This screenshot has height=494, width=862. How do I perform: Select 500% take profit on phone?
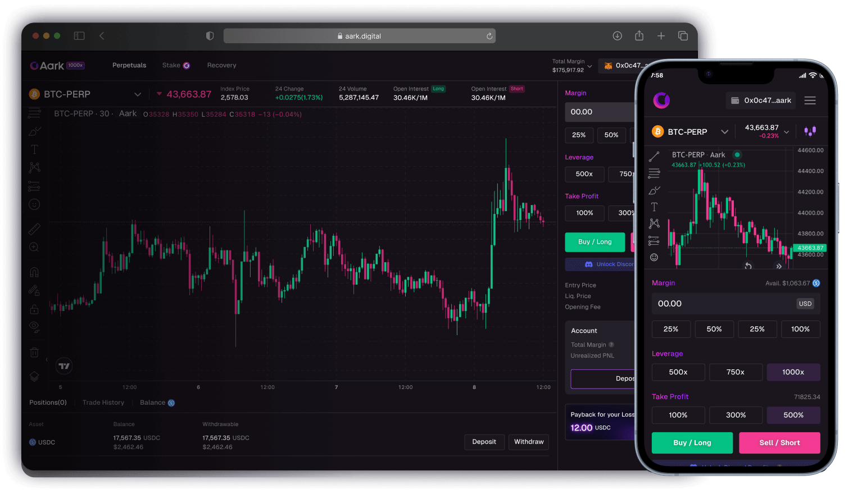click(793, 415)
